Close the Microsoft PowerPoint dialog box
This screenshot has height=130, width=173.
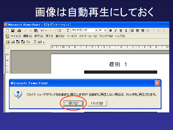click(157, 83)
